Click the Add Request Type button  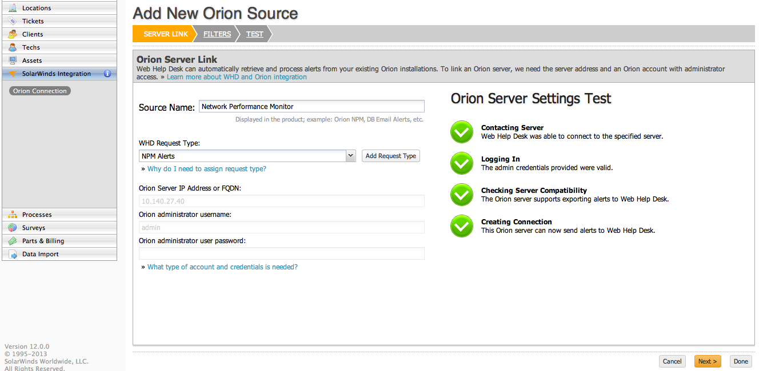pos(391,156)
